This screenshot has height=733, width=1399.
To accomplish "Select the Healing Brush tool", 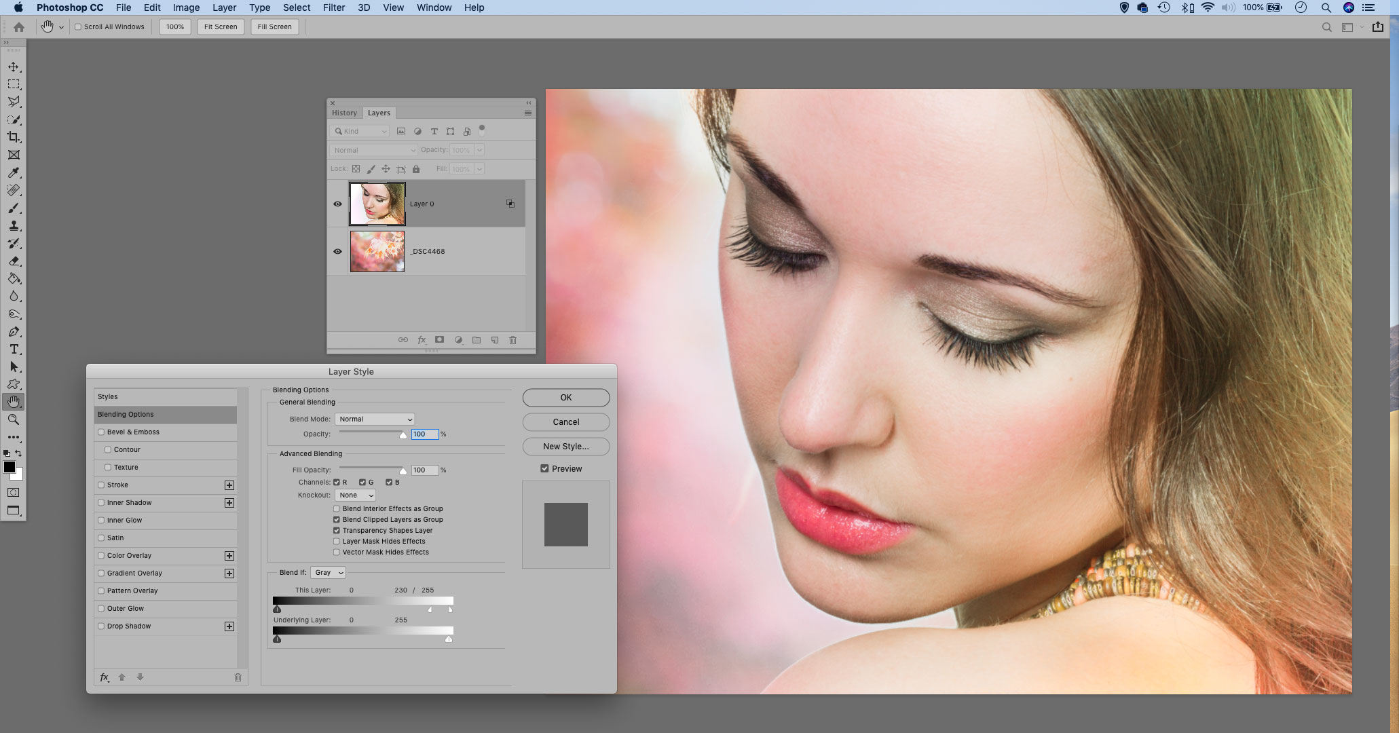I will pos(13,190).
